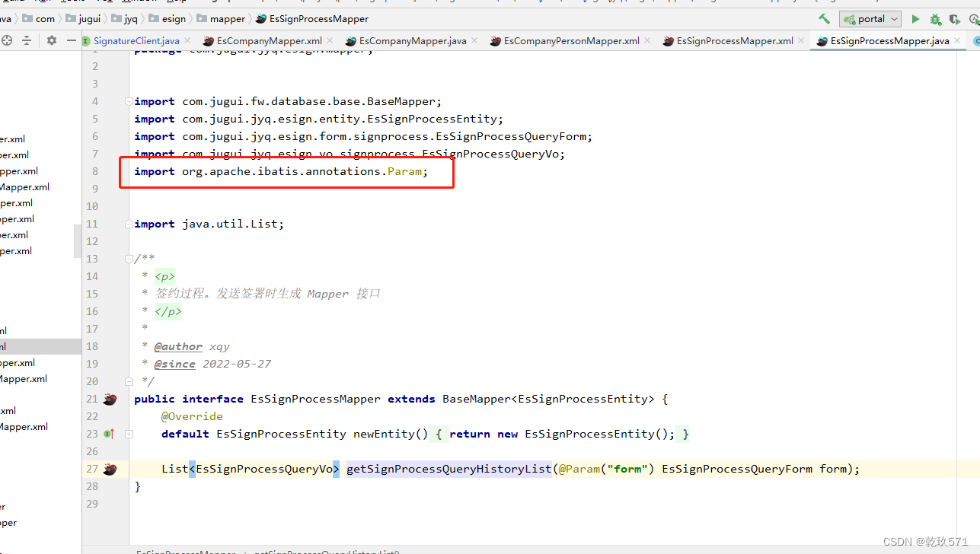Select the highlighted getSignProcessQueryHistoryList method name
This screenshot has width=980, height=554.
[449, 469]
